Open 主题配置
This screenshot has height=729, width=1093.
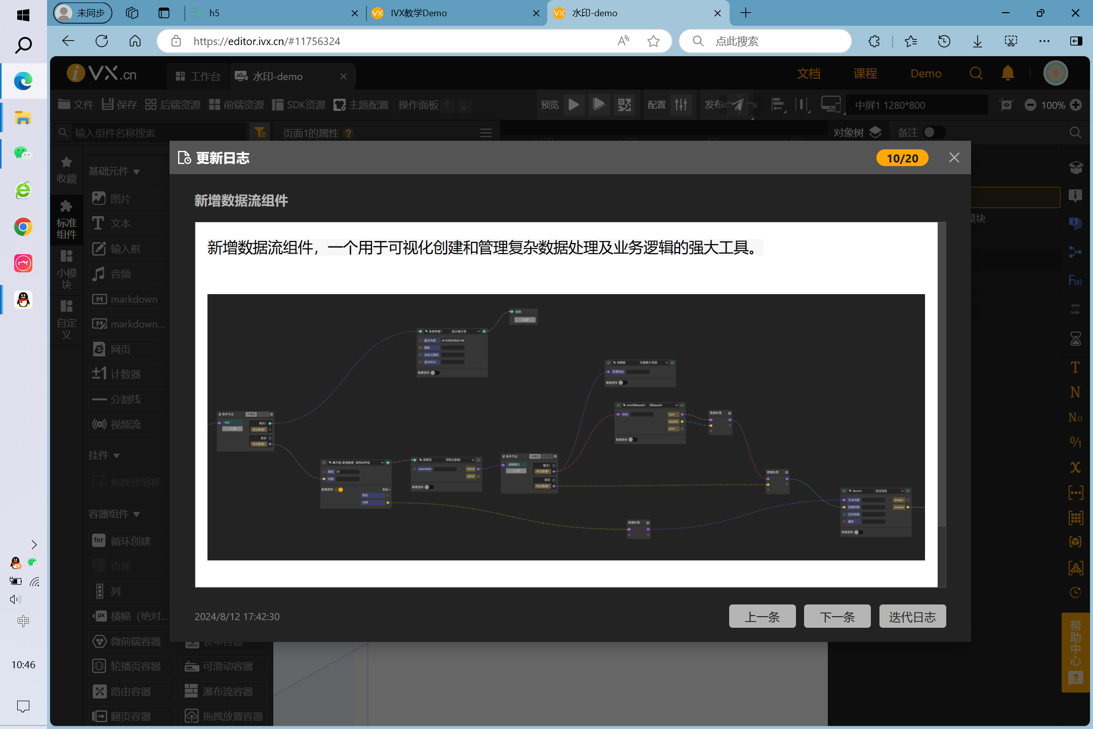[361, 105]
